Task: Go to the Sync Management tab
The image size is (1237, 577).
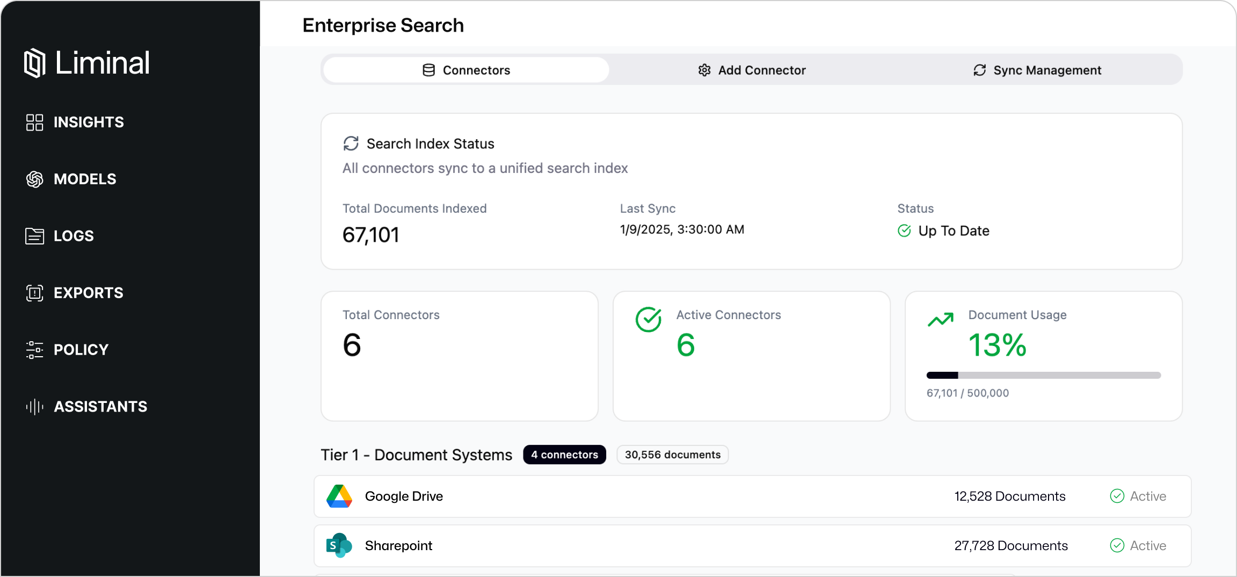Action: coord(1037,70)
